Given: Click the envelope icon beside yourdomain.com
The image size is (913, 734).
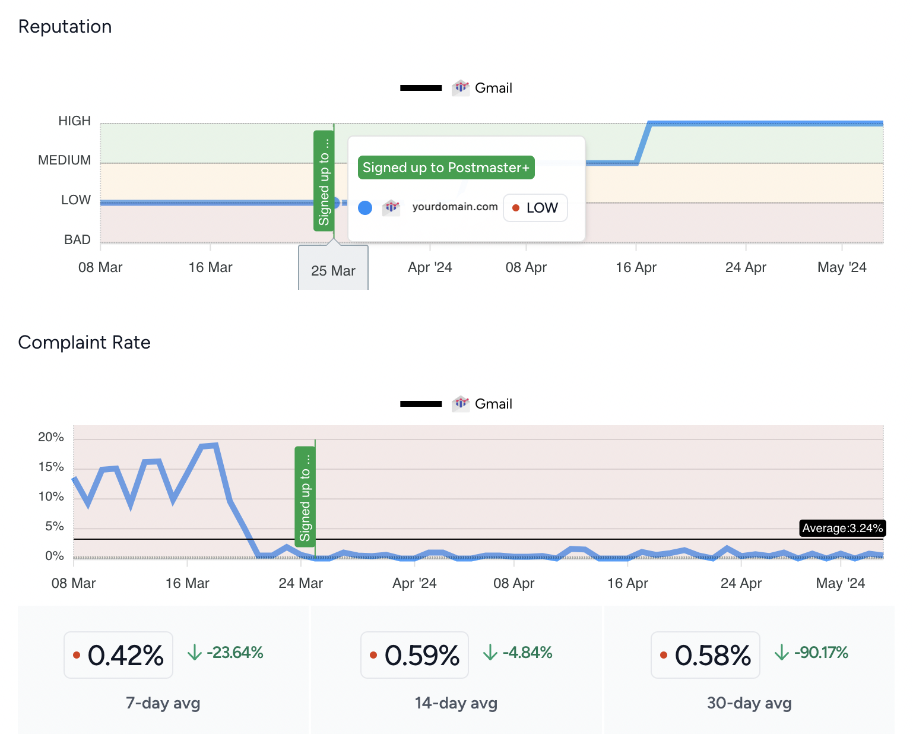Looking at the screenshot, I should (391, 207).
